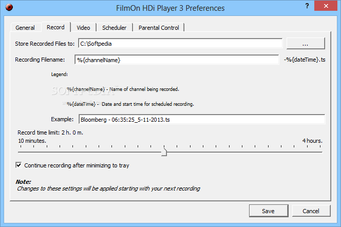This screenshot has width=341, height=227.
Task: Click the Save button
Action: 269,211
